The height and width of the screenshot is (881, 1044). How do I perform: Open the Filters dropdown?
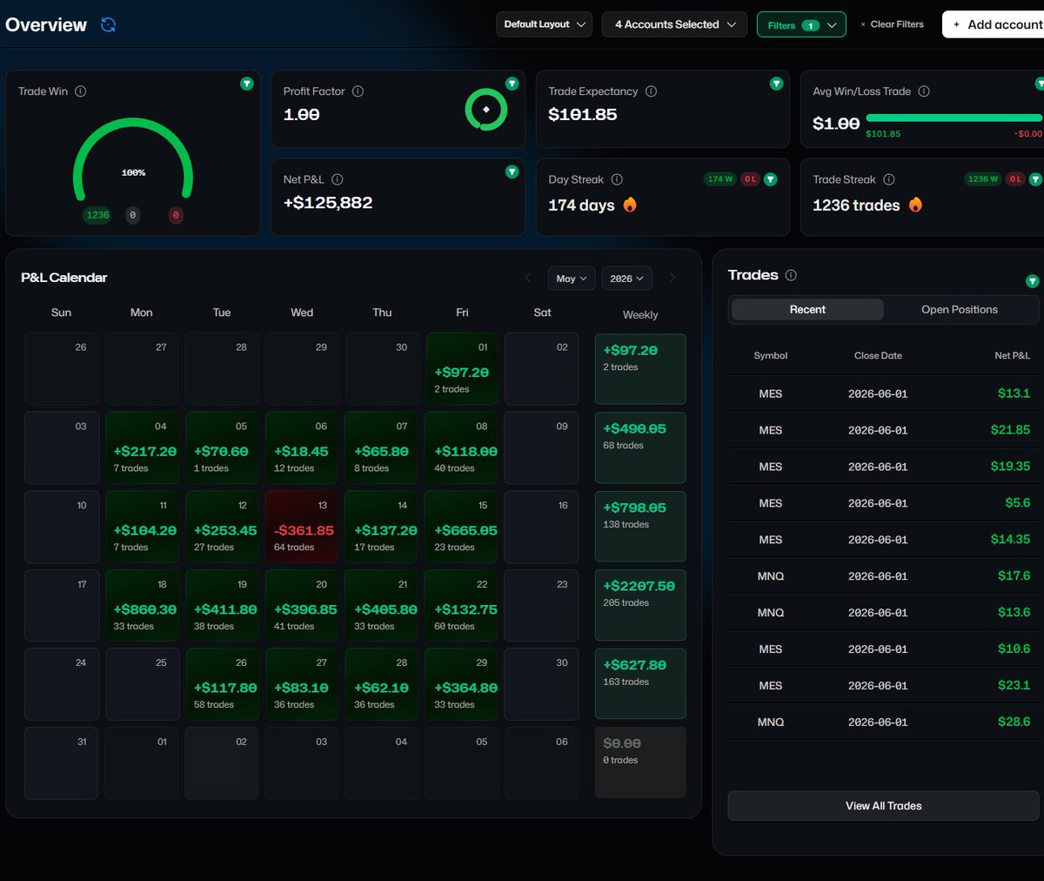[801, 25]
